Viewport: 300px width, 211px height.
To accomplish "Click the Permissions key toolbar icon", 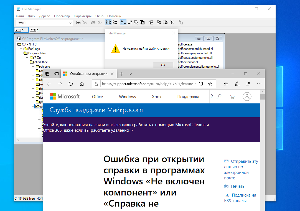I will click(180, 22).
